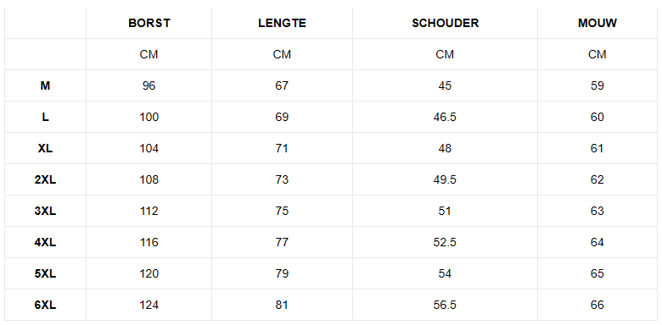Select sleeve value 66 for 6XL

[x=597, y=305]
